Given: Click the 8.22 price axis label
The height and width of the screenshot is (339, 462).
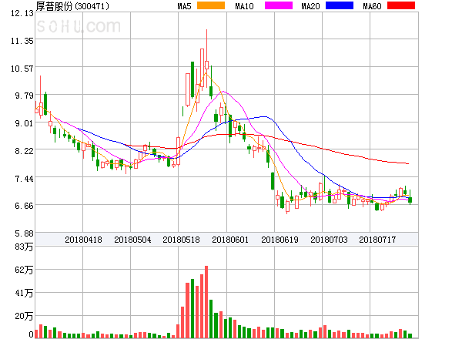Looking at the screenshot, I should pyautogui.click(x=24, y=151).
